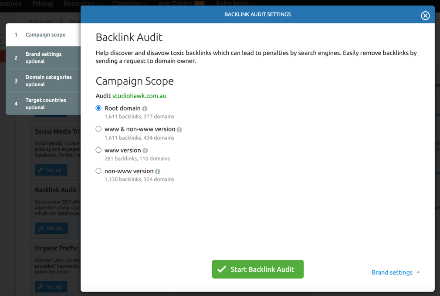Expand the Resources dropdown menu
Viewport: 440px width, 296px height.
pos(83,4)
